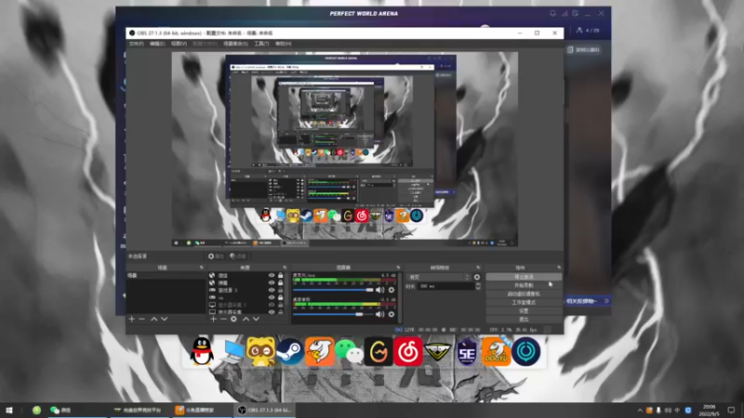Open Windows Start button
The image size is (744, 418).
click(9, 411)
